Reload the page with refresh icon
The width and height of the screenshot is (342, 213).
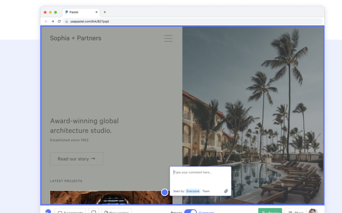point(59,21)
